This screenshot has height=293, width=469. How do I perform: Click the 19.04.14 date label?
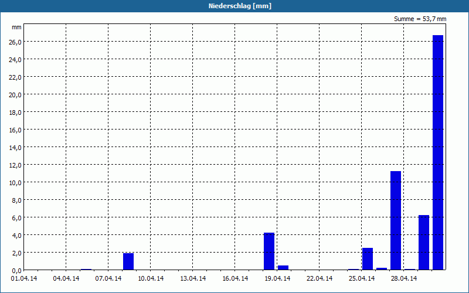[277, 279]
